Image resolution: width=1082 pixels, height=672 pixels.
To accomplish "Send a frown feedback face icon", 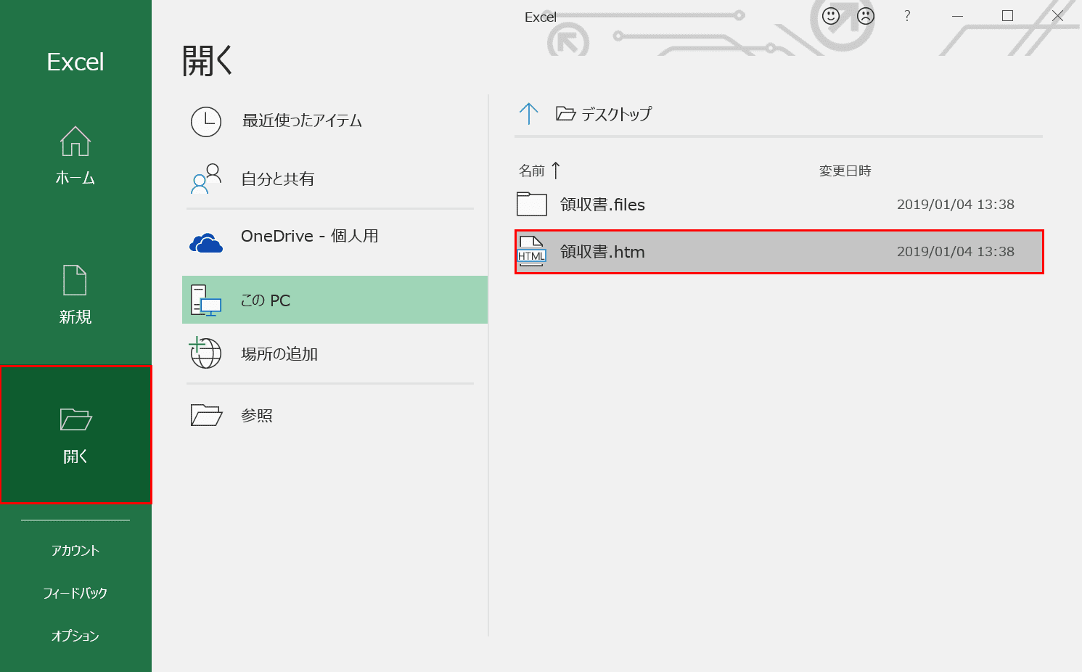I will (866, 16).
